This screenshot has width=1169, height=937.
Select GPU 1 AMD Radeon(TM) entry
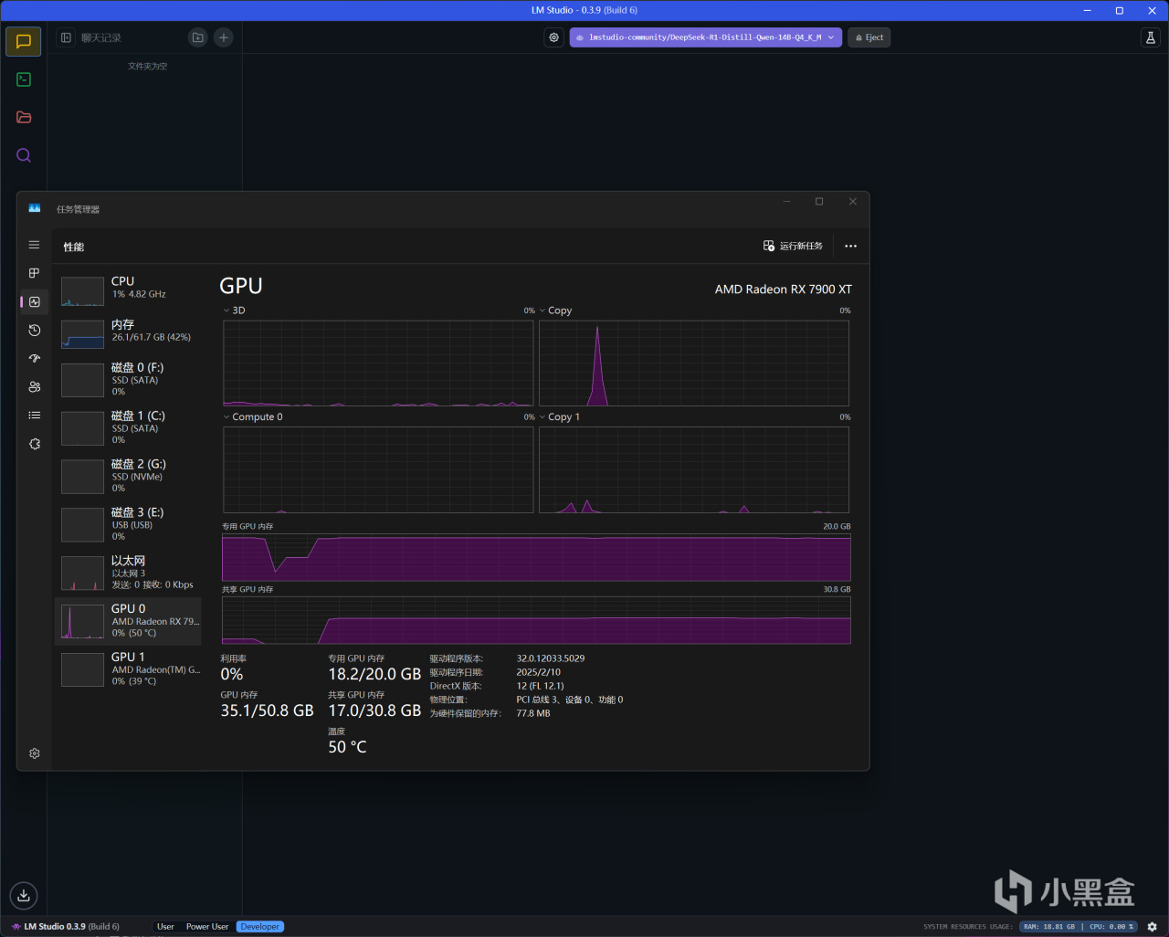[x=128, y=669]
